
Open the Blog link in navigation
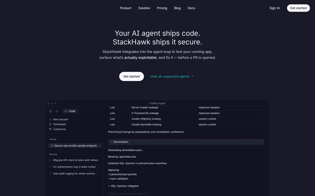[177, 8]
